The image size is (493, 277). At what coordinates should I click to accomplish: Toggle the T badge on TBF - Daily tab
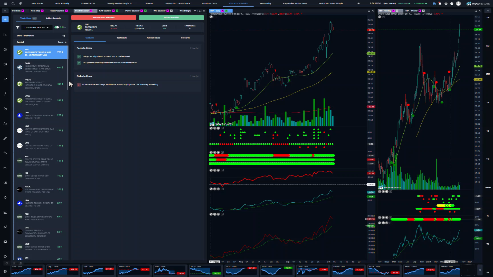tap(226, 11)
